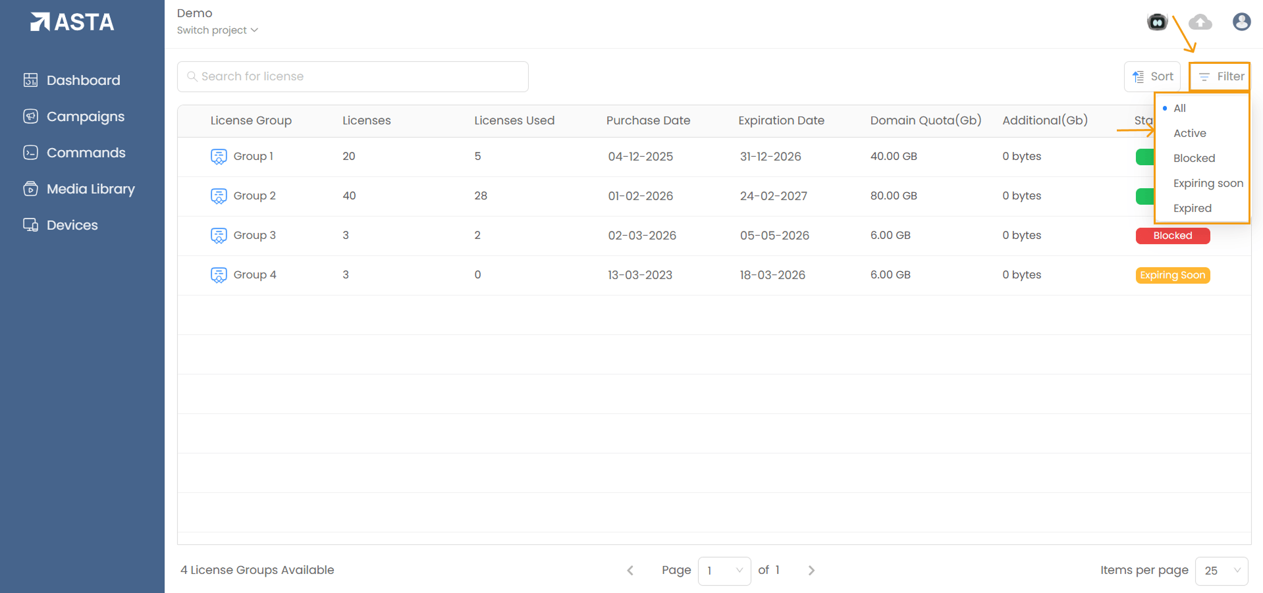Image resolution: width=1263 pixels, height=593 pixels.
Task: Click the Group 1 license icon
Action: (x=219, y=157)
